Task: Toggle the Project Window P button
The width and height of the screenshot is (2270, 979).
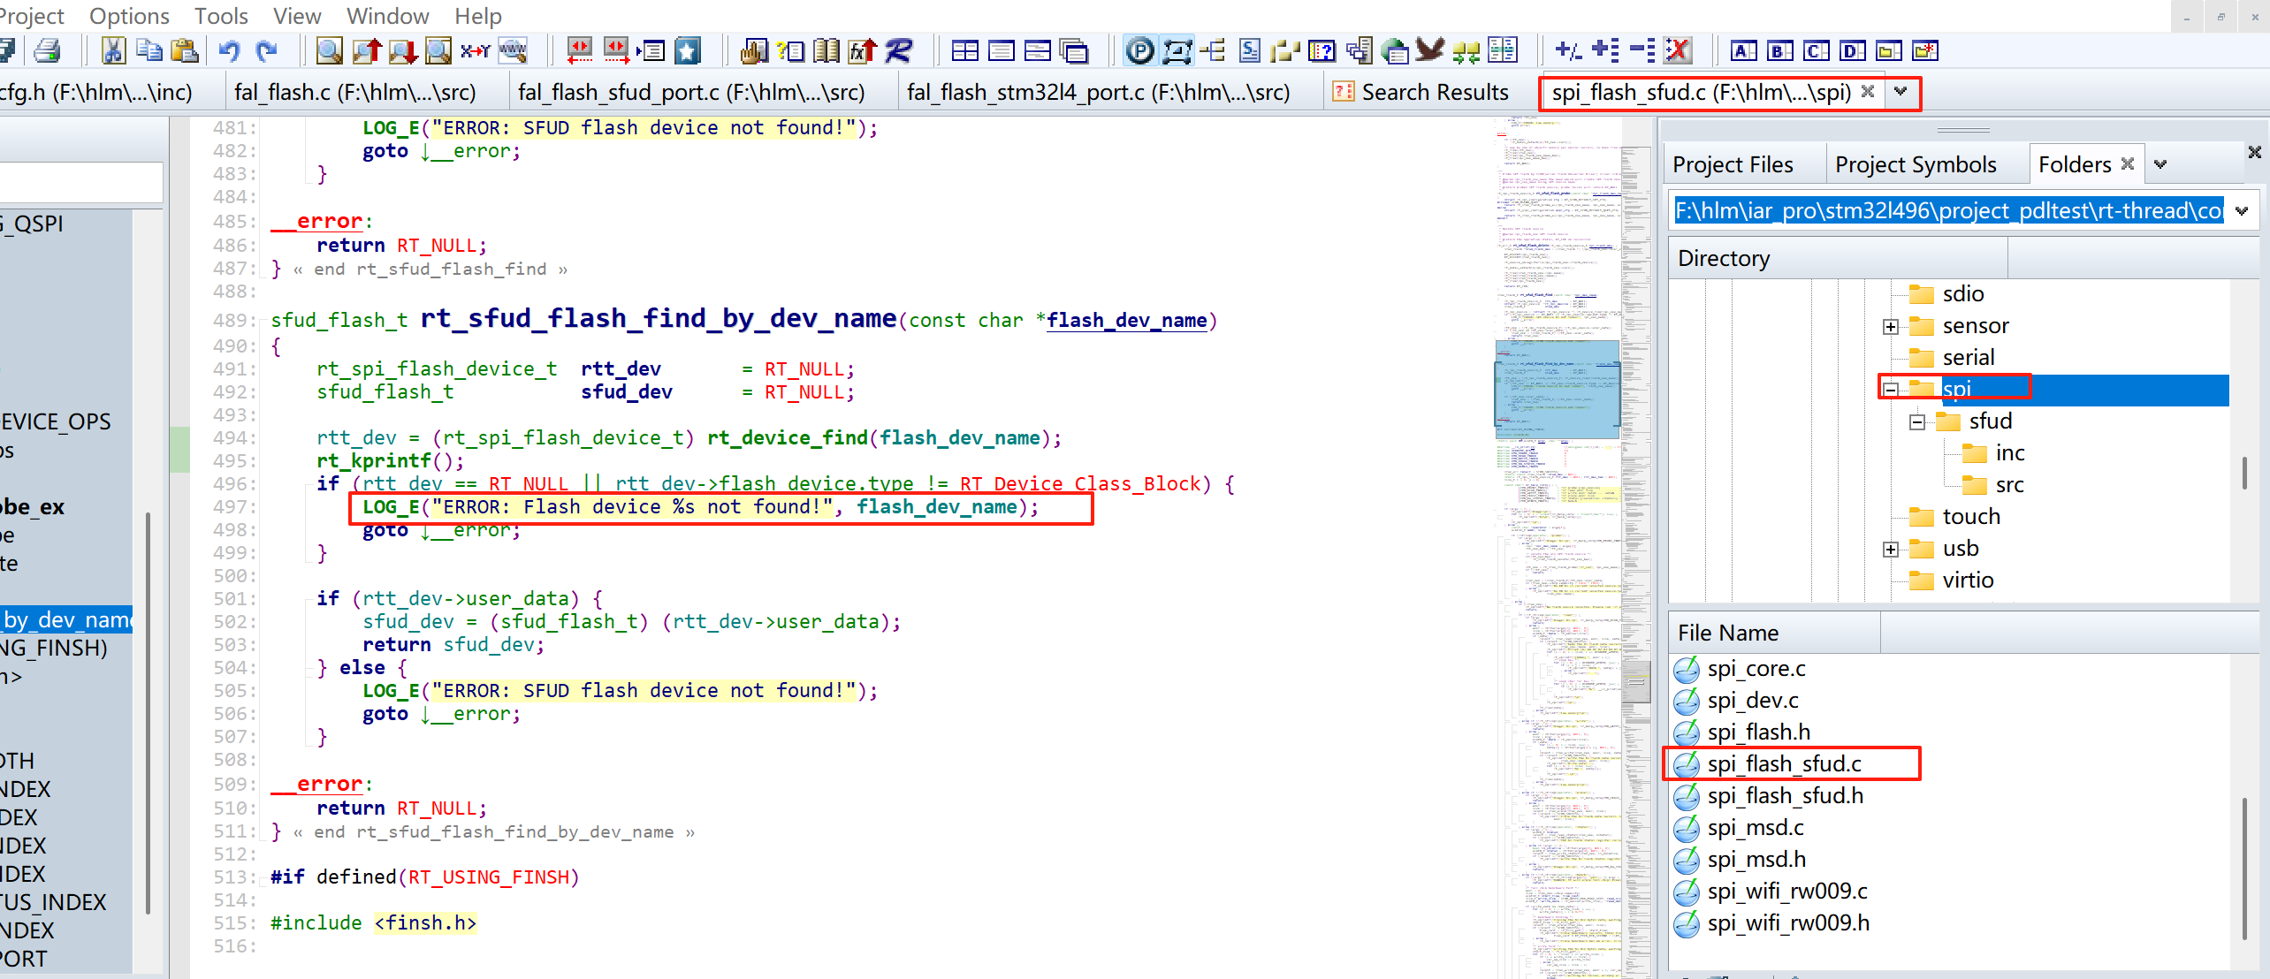Action: pyautogui.click(x=1139, y=51)
